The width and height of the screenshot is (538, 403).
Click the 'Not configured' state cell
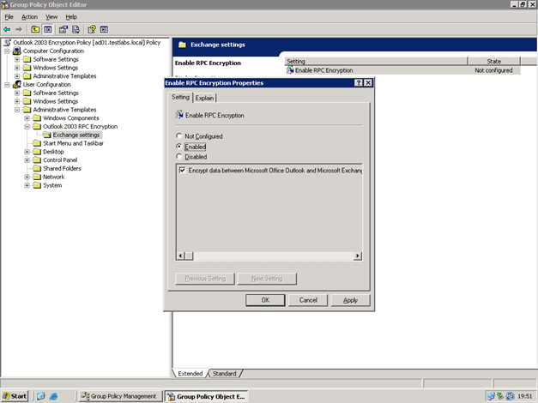(493, 70)
